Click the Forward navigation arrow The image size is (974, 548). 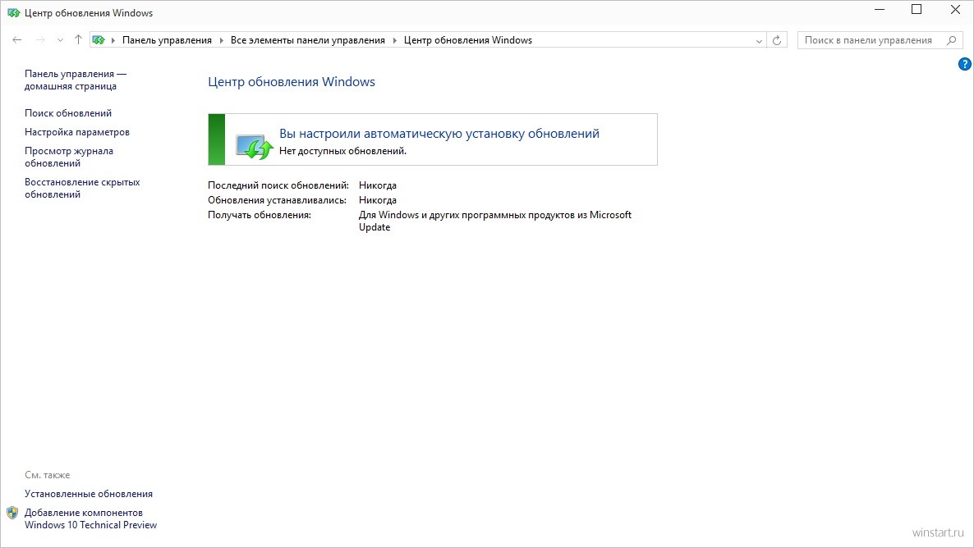(x=40, y=39)
